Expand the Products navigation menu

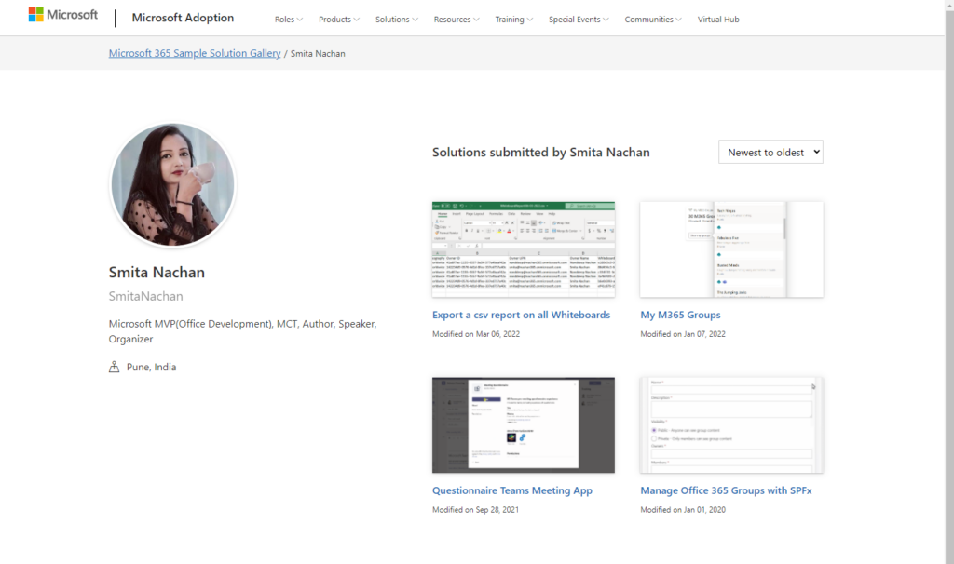(x=338, y=19)
